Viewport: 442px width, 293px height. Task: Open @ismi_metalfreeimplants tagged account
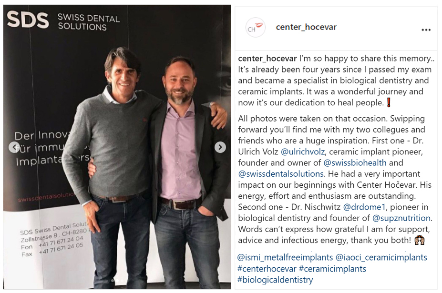285,257
